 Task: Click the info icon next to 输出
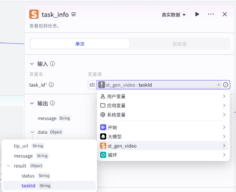click(52, 103)
